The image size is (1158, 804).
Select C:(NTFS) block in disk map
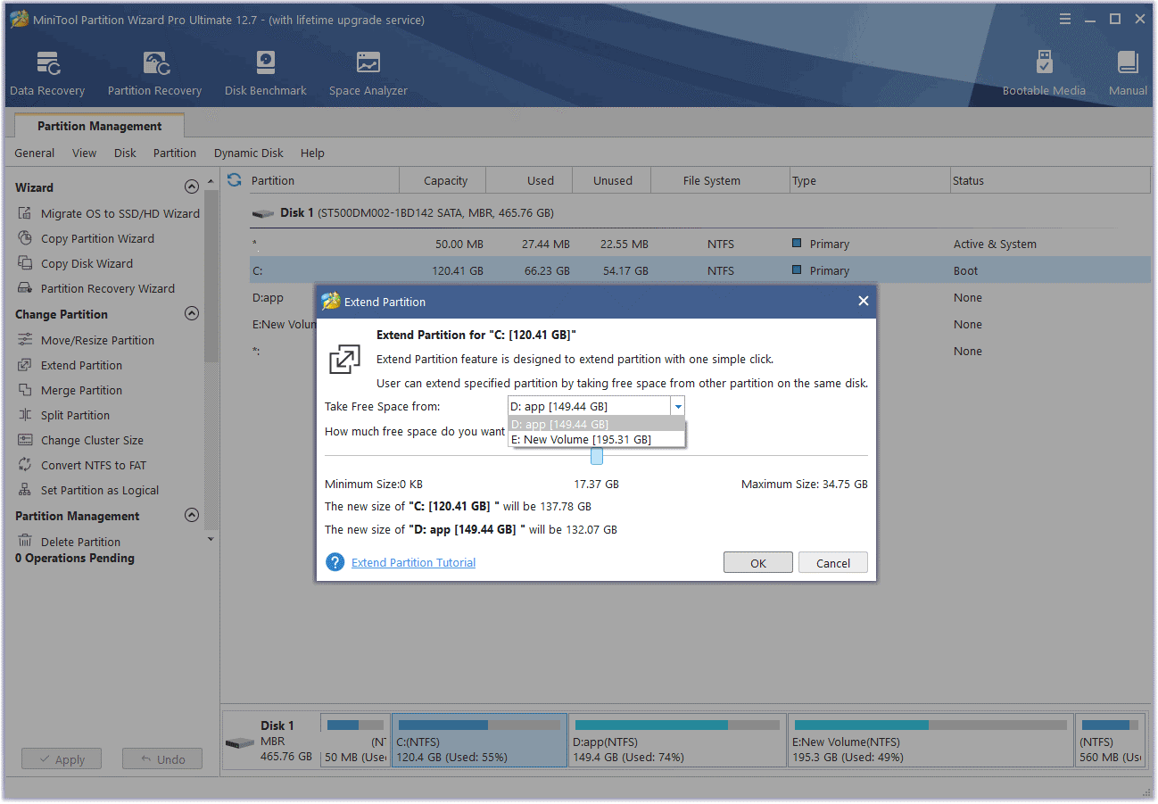pos(479,740)
